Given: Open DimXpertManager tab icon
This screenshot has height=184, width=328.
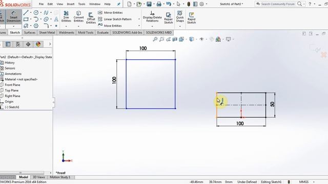Looking at the screenshot, I should (x=28, y=44).
